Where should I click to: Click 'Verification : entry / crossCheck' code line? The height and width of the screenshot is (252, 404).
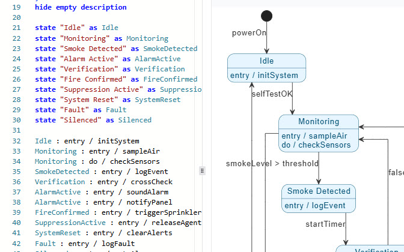pos(103,182)
